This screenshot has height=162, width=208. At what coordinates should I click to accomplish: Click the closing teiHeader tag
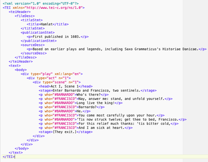pos(21,62)
